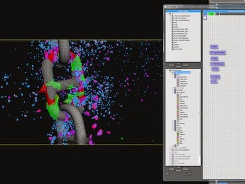Click Create under the lower dynamic set tree
The image size is (245, 184).
click(171, 169)
